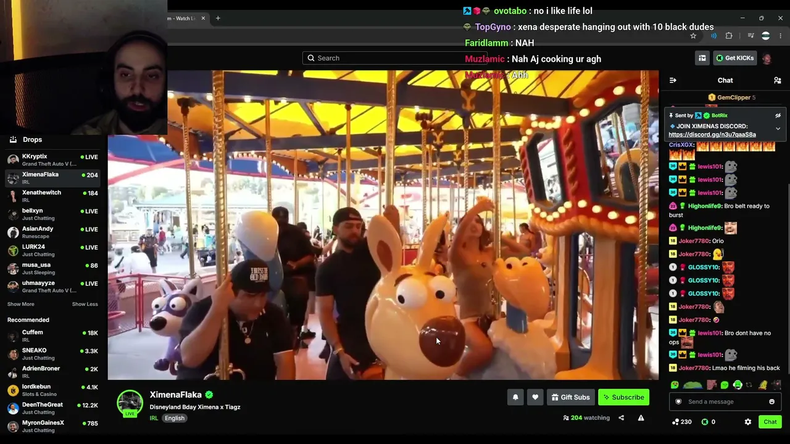The height and width of the screenshot is (444, 790).
Task: Open the Ximenas Discord invite link
Action: point(712,134)
